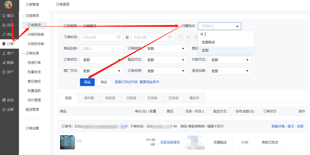Open 快速打单 in side tree
Viewport: 310px width, 155px height.
(34, 63)
